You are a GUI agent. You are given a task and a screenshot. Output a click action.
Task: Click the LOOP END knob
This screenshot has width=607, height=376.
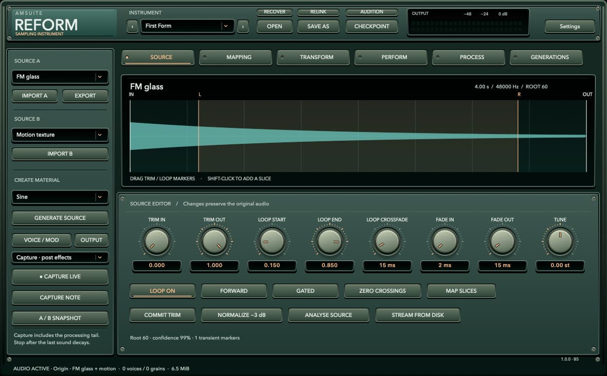[x=329, y=241]
